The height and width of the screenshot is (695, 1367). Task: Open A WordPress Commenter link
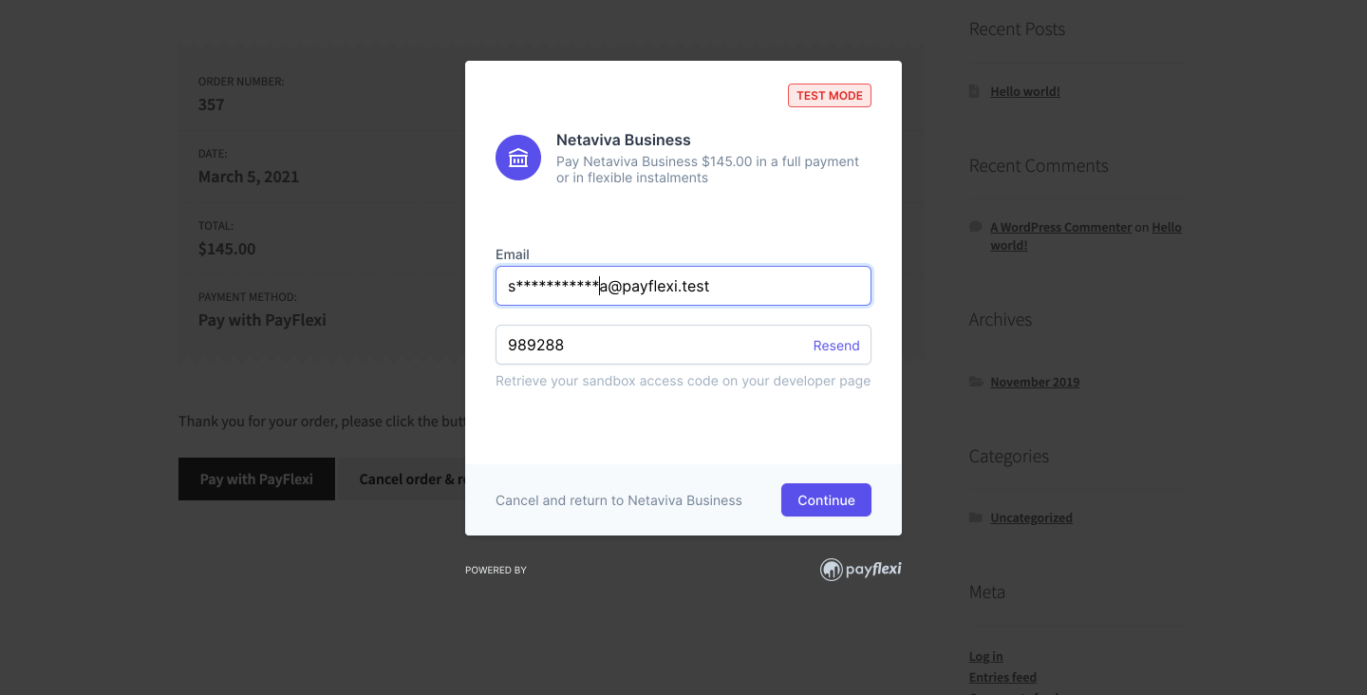pyautogui.click(x=1061, y=227)
